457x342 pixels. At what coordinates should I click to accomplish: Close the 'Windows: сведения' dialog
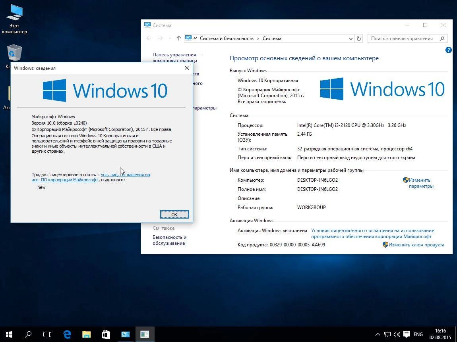(187, 68)
